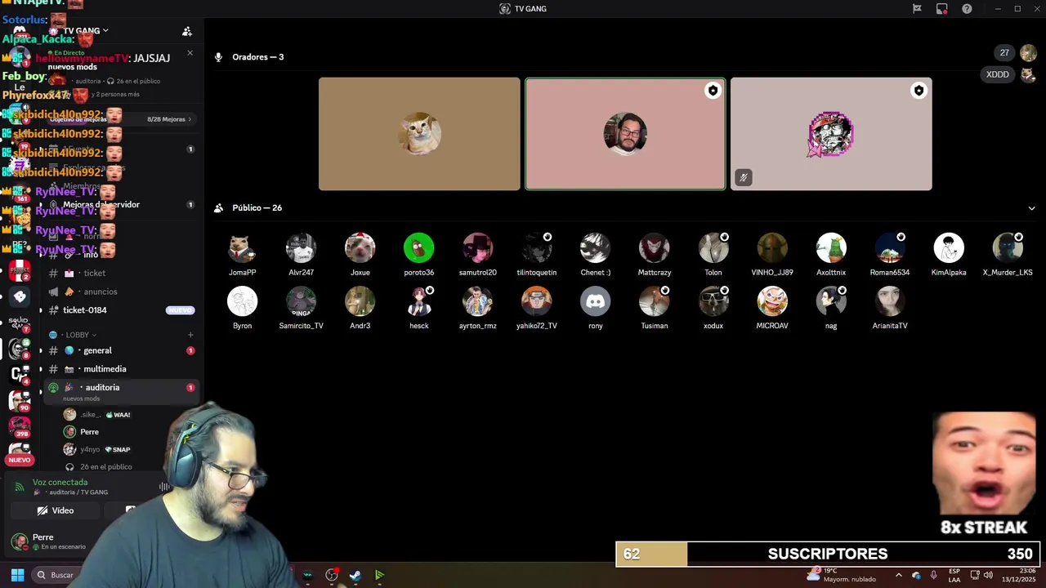
Task: Open the Windows Start menu
Action: (17, 575)
